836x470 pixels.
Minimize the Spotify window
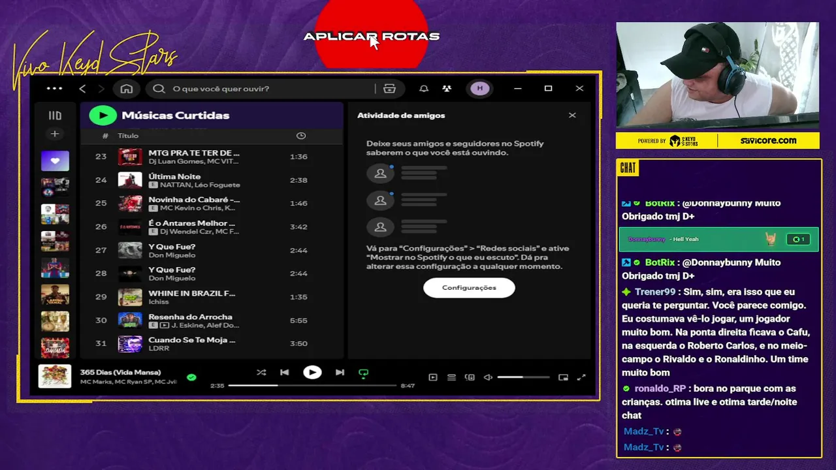tap(518, 89)
